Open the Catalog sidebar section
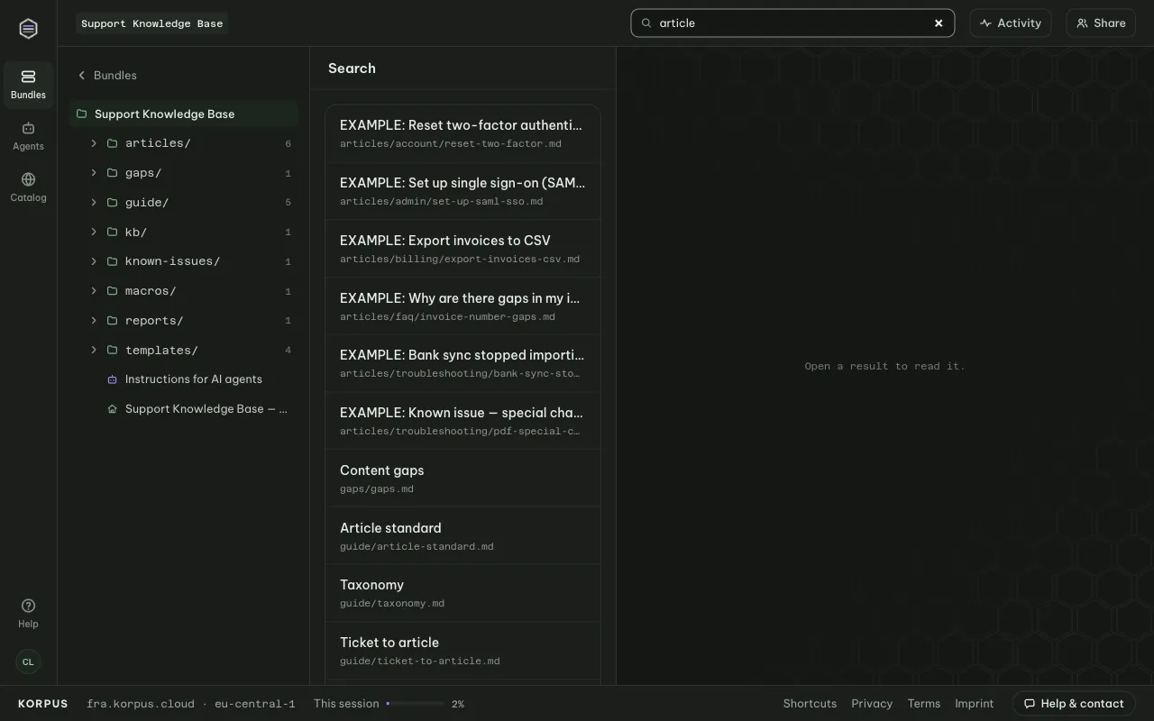Screen dimensions: 1154x721 [28, 187]
